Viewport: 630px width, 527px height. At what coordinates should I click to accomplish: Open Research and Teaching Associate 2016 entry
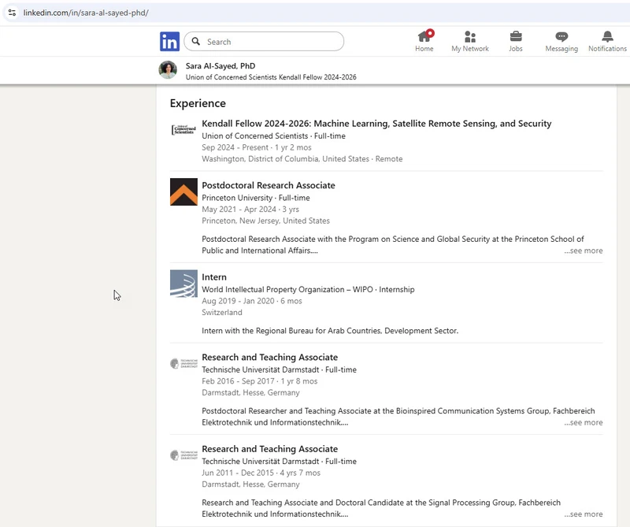tap(269, 358)
